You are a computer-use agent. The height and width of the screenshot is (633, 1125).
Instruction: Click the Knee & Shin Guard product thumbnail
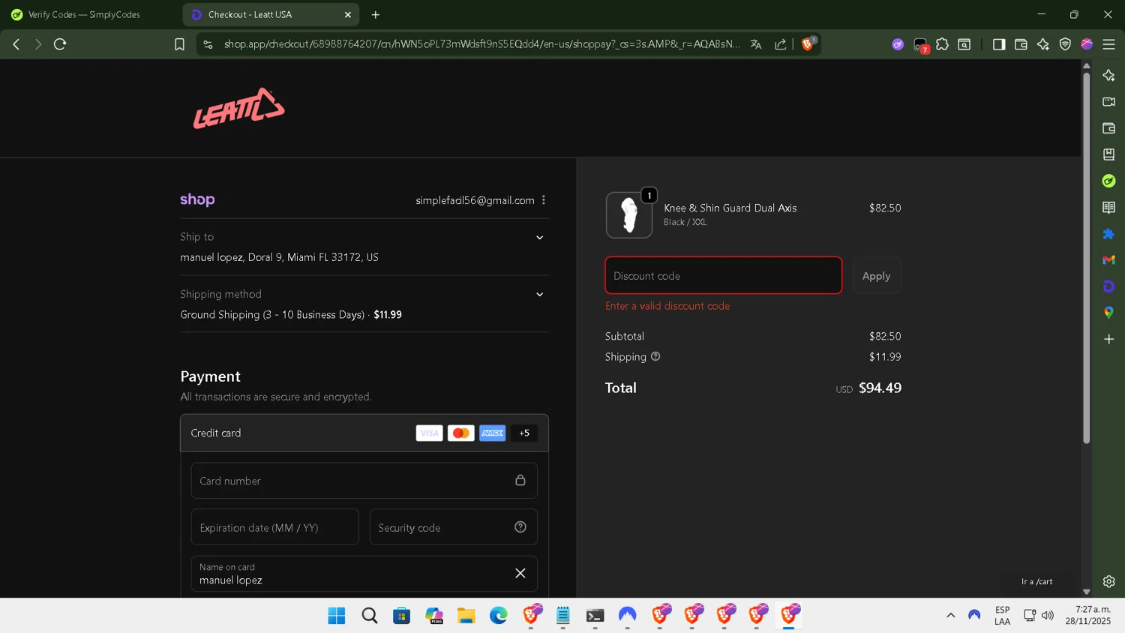(628, 215)
